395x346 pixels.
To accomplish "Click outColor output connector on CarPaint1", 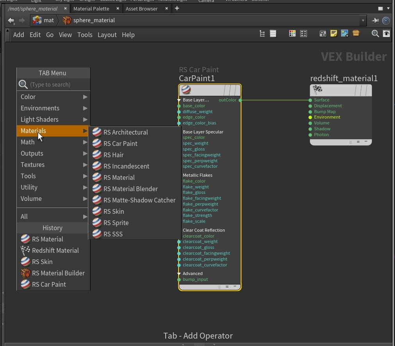I will (240, 100).
